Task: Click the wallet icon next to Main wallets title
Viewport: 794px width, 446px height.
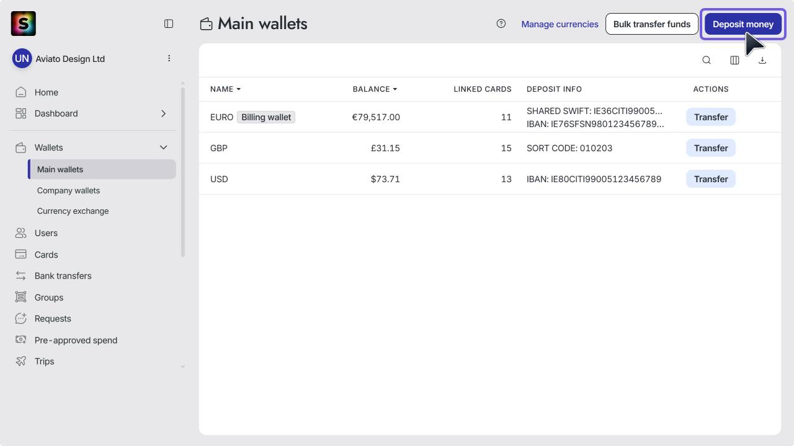Action: point(207,24)
